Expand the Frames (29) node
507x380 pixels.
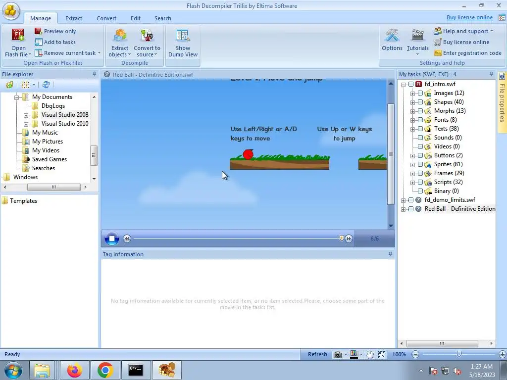(x=412, y=174)
